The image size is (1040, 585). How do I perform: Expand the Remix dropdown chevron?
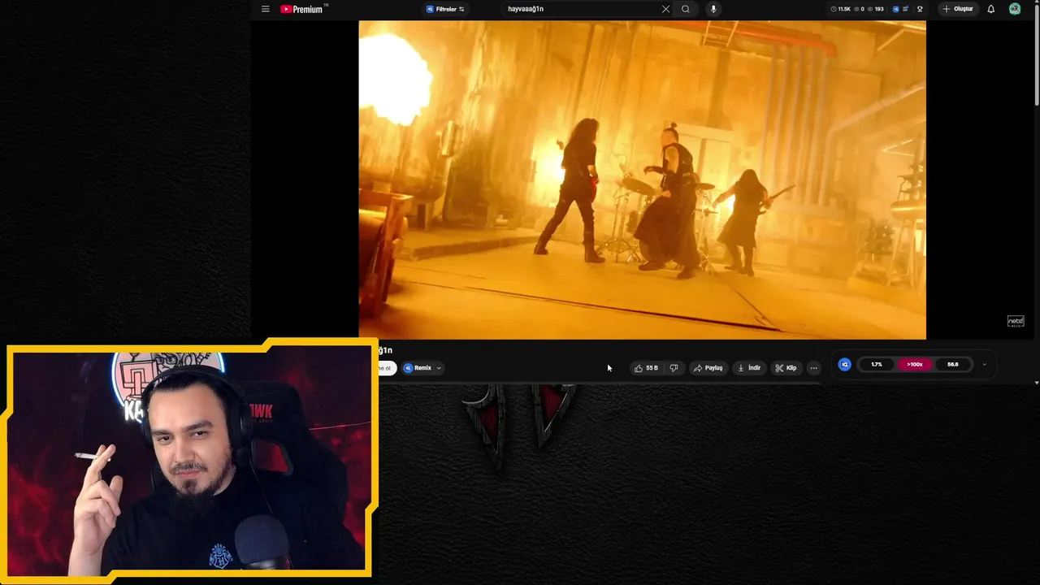tap(439, 368)
